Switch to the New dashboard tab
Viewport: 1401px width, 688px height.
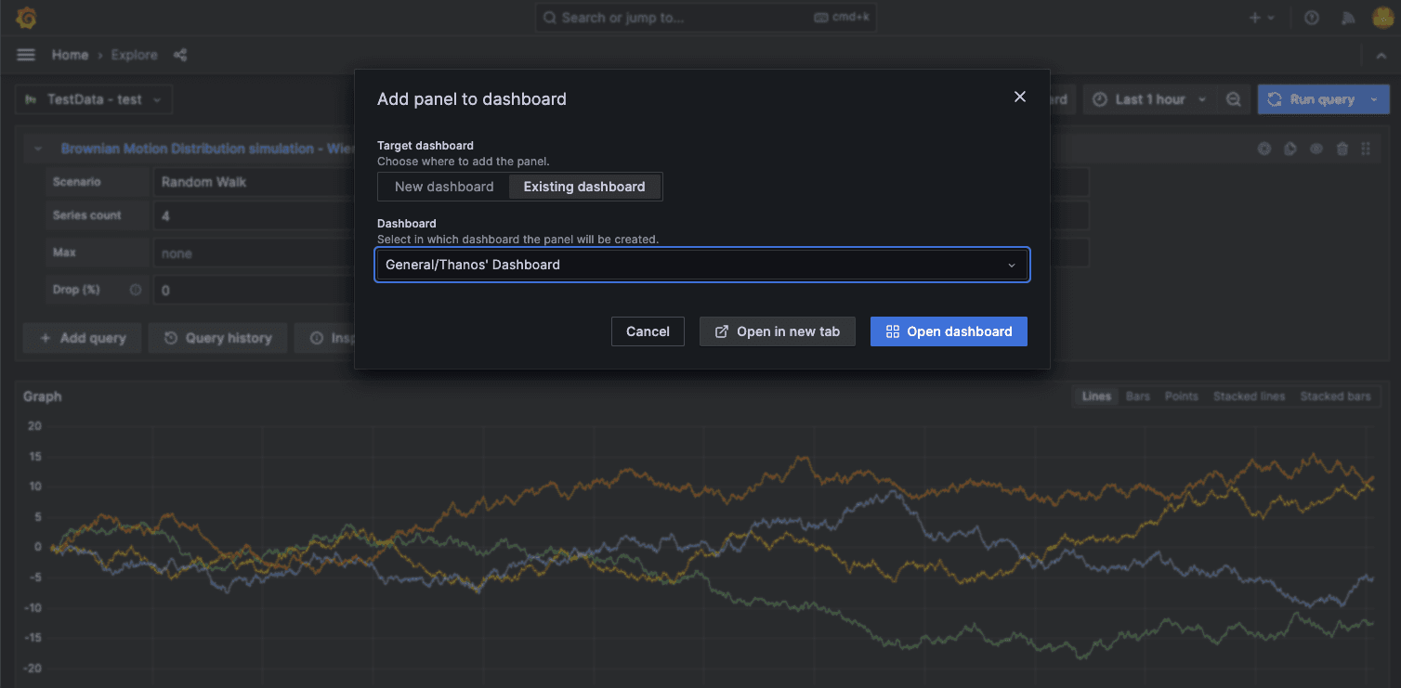(443, 186)
